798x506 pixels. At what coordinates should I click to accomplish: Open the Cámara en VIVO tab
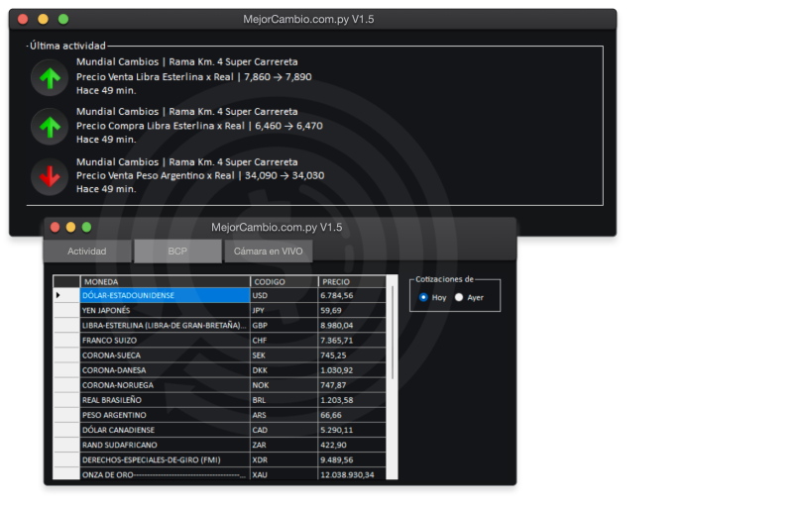click(x=268, y=252)
